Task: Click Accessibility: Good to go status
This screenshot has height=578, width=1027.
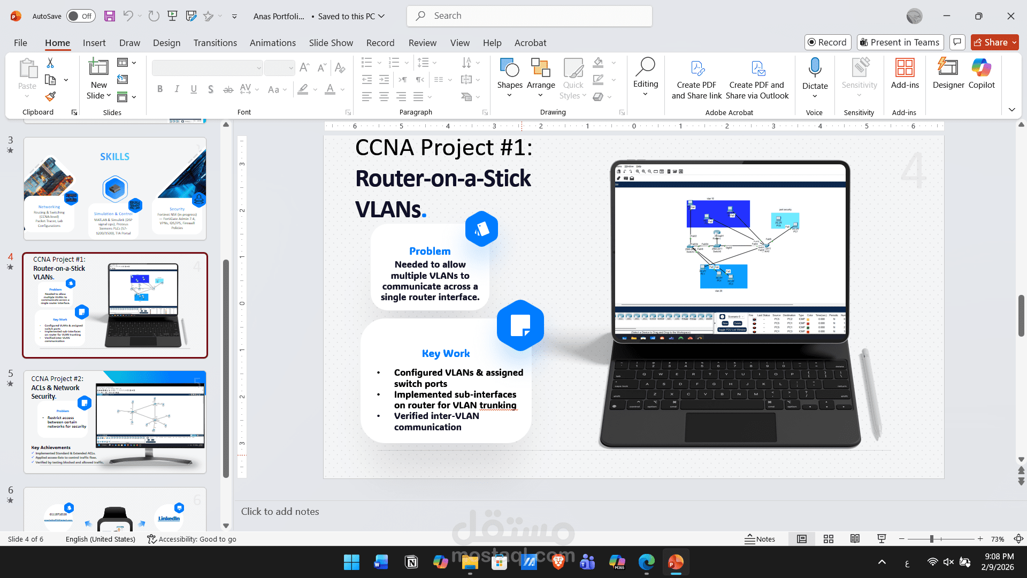Action: click(192, 539)
